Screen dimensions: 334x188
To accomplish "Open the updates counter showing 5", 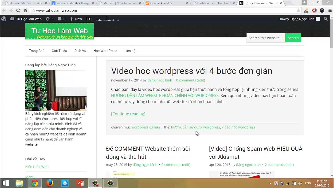I will pyautogui.click(x=49, y=19).
